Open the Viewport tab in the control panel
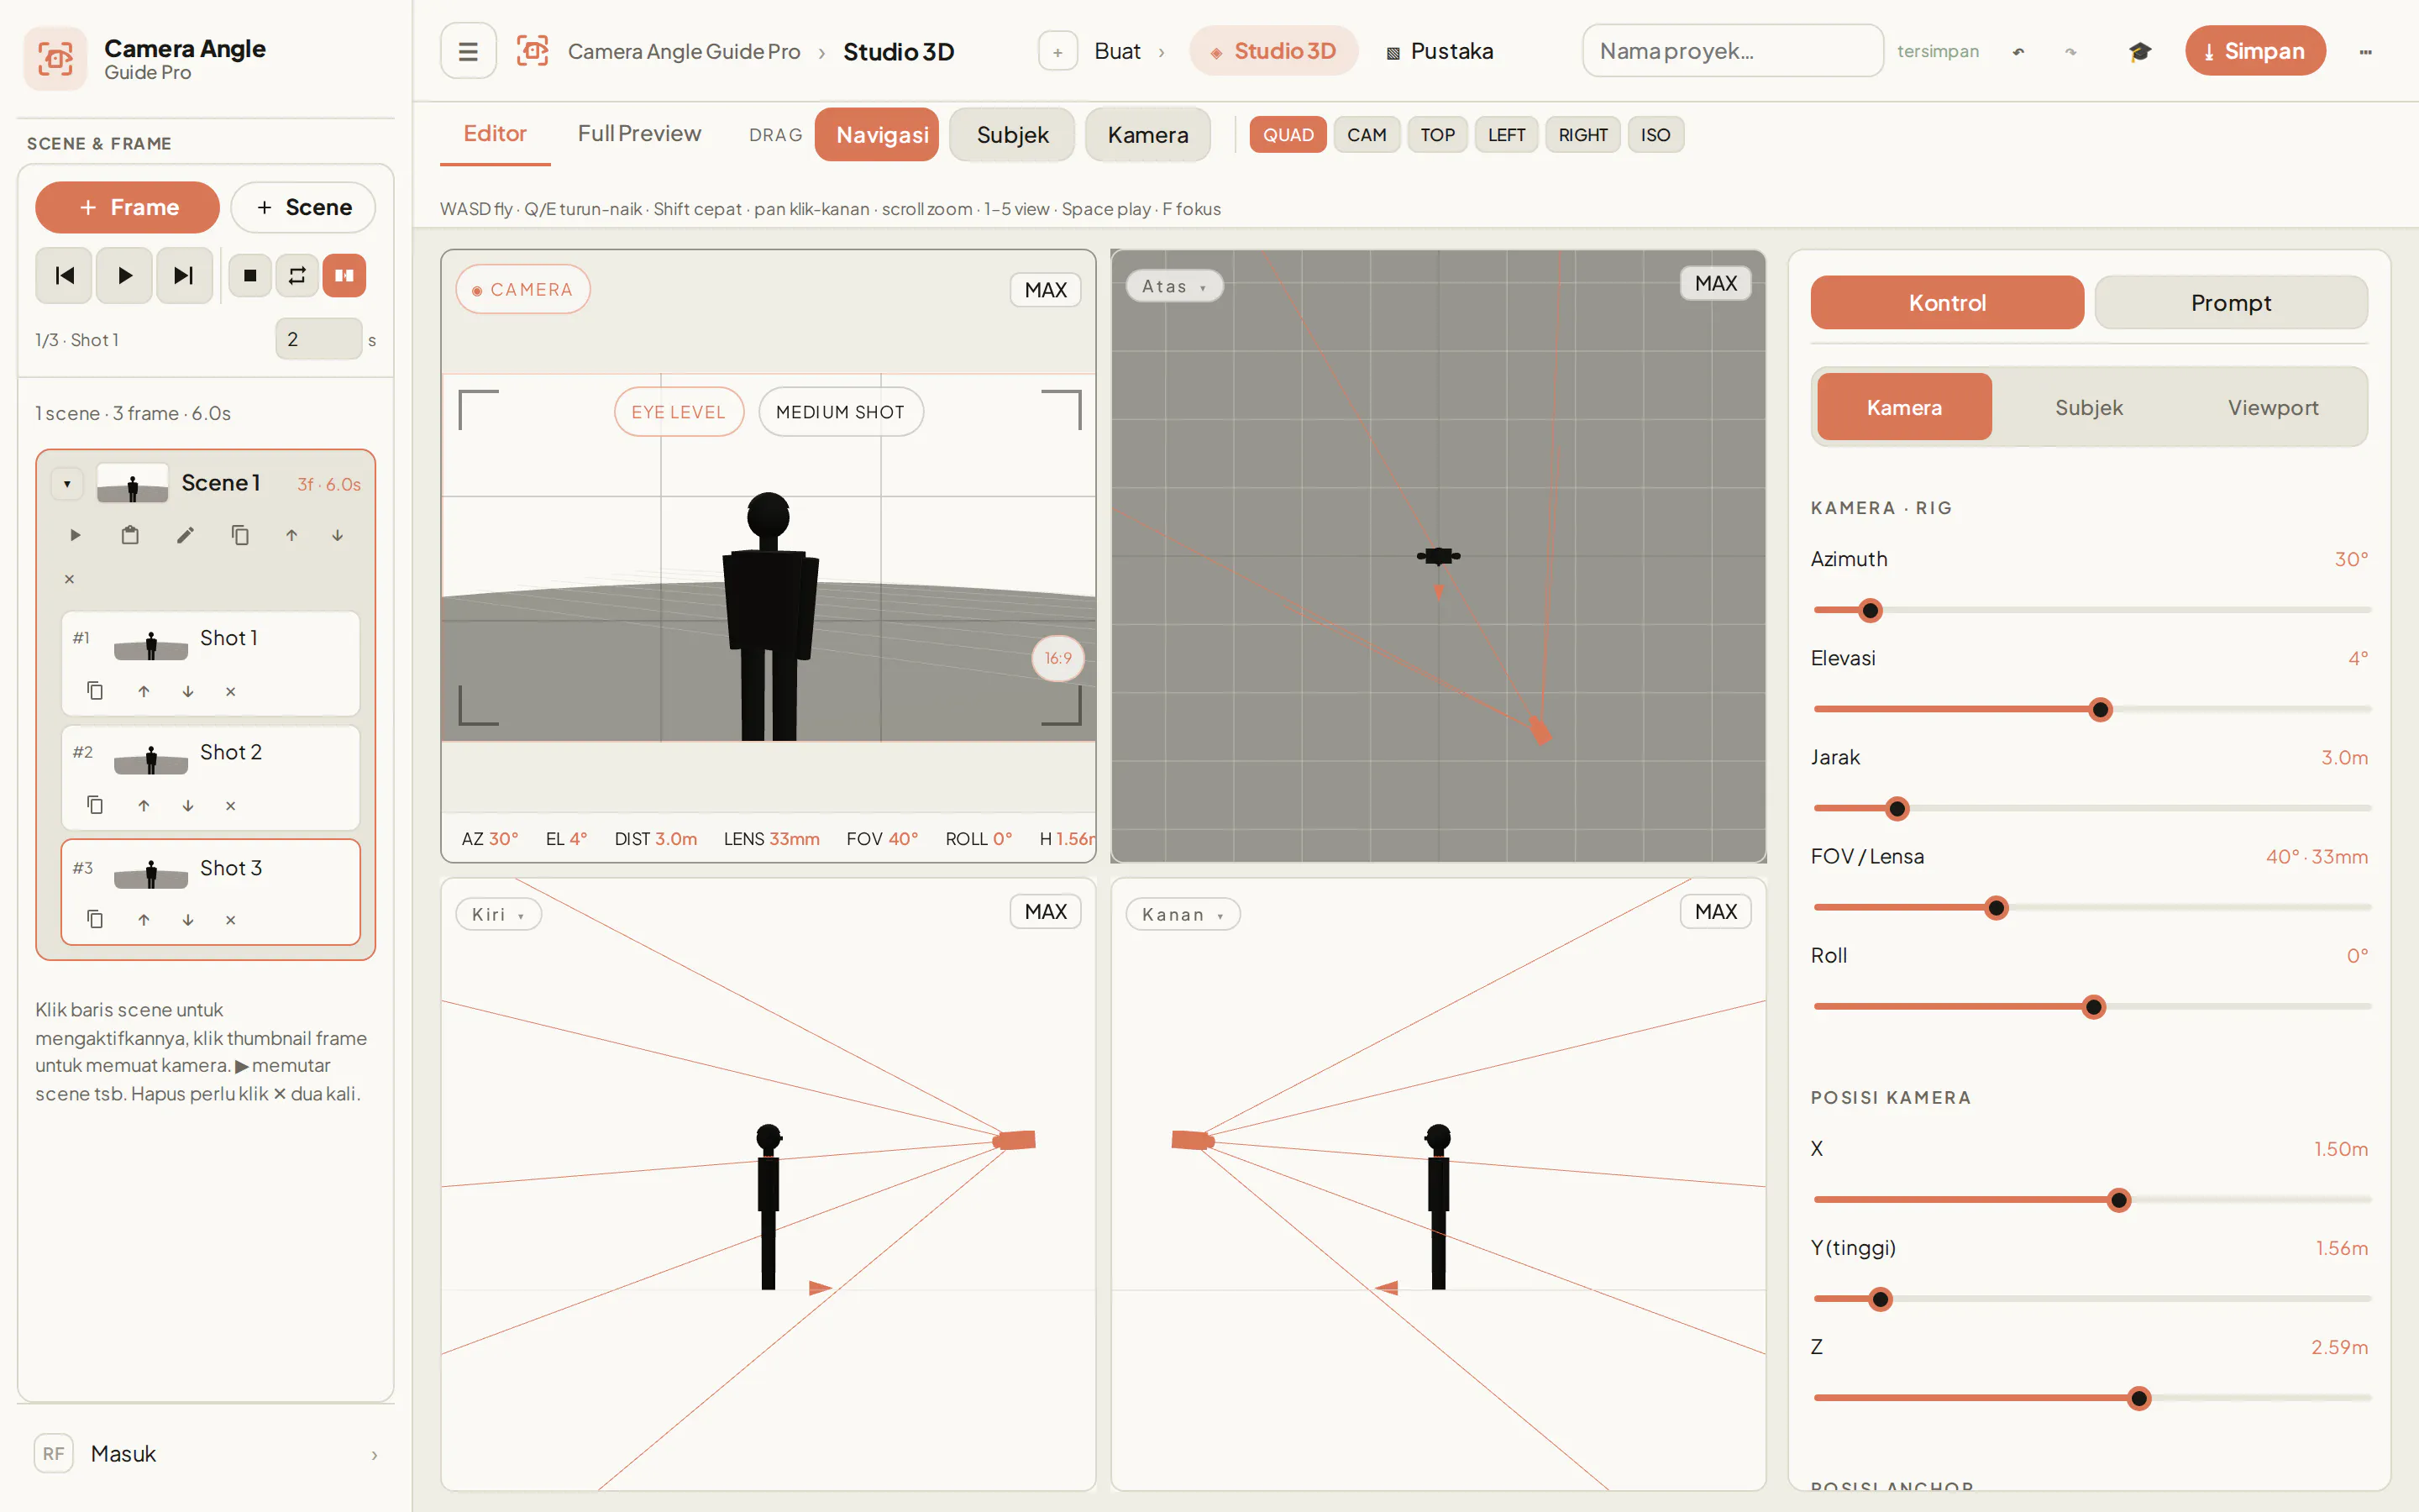The height and width of the screenshot is (1512, 2419). (2272, 407)
